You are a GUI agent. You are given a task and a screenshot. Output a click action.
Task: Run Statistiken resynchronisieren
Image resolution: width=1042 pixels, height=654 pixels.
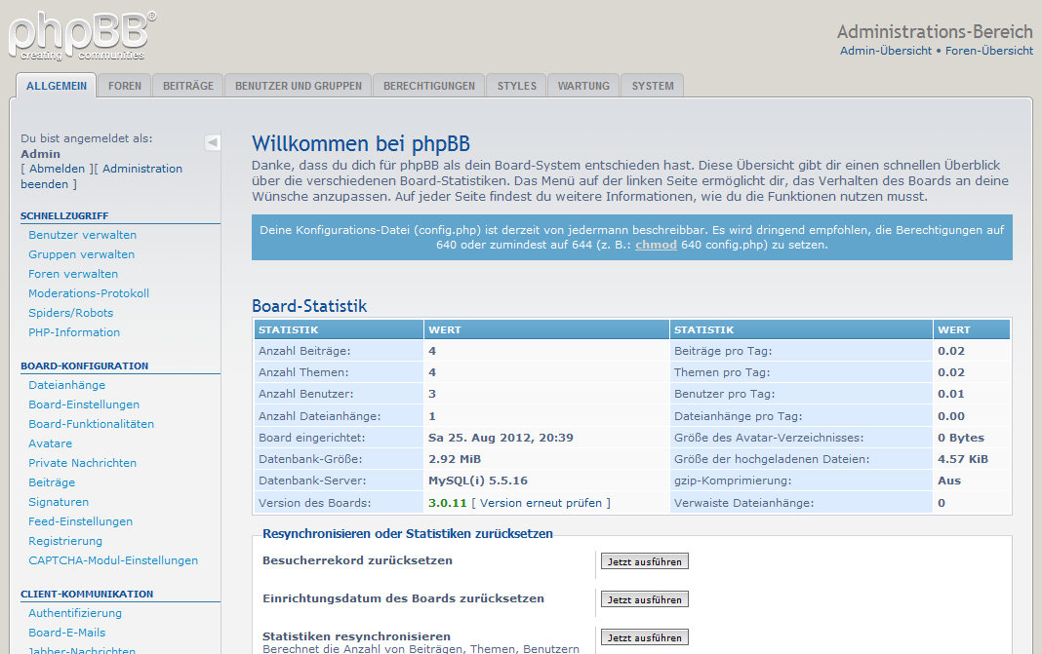pos(644,637)
